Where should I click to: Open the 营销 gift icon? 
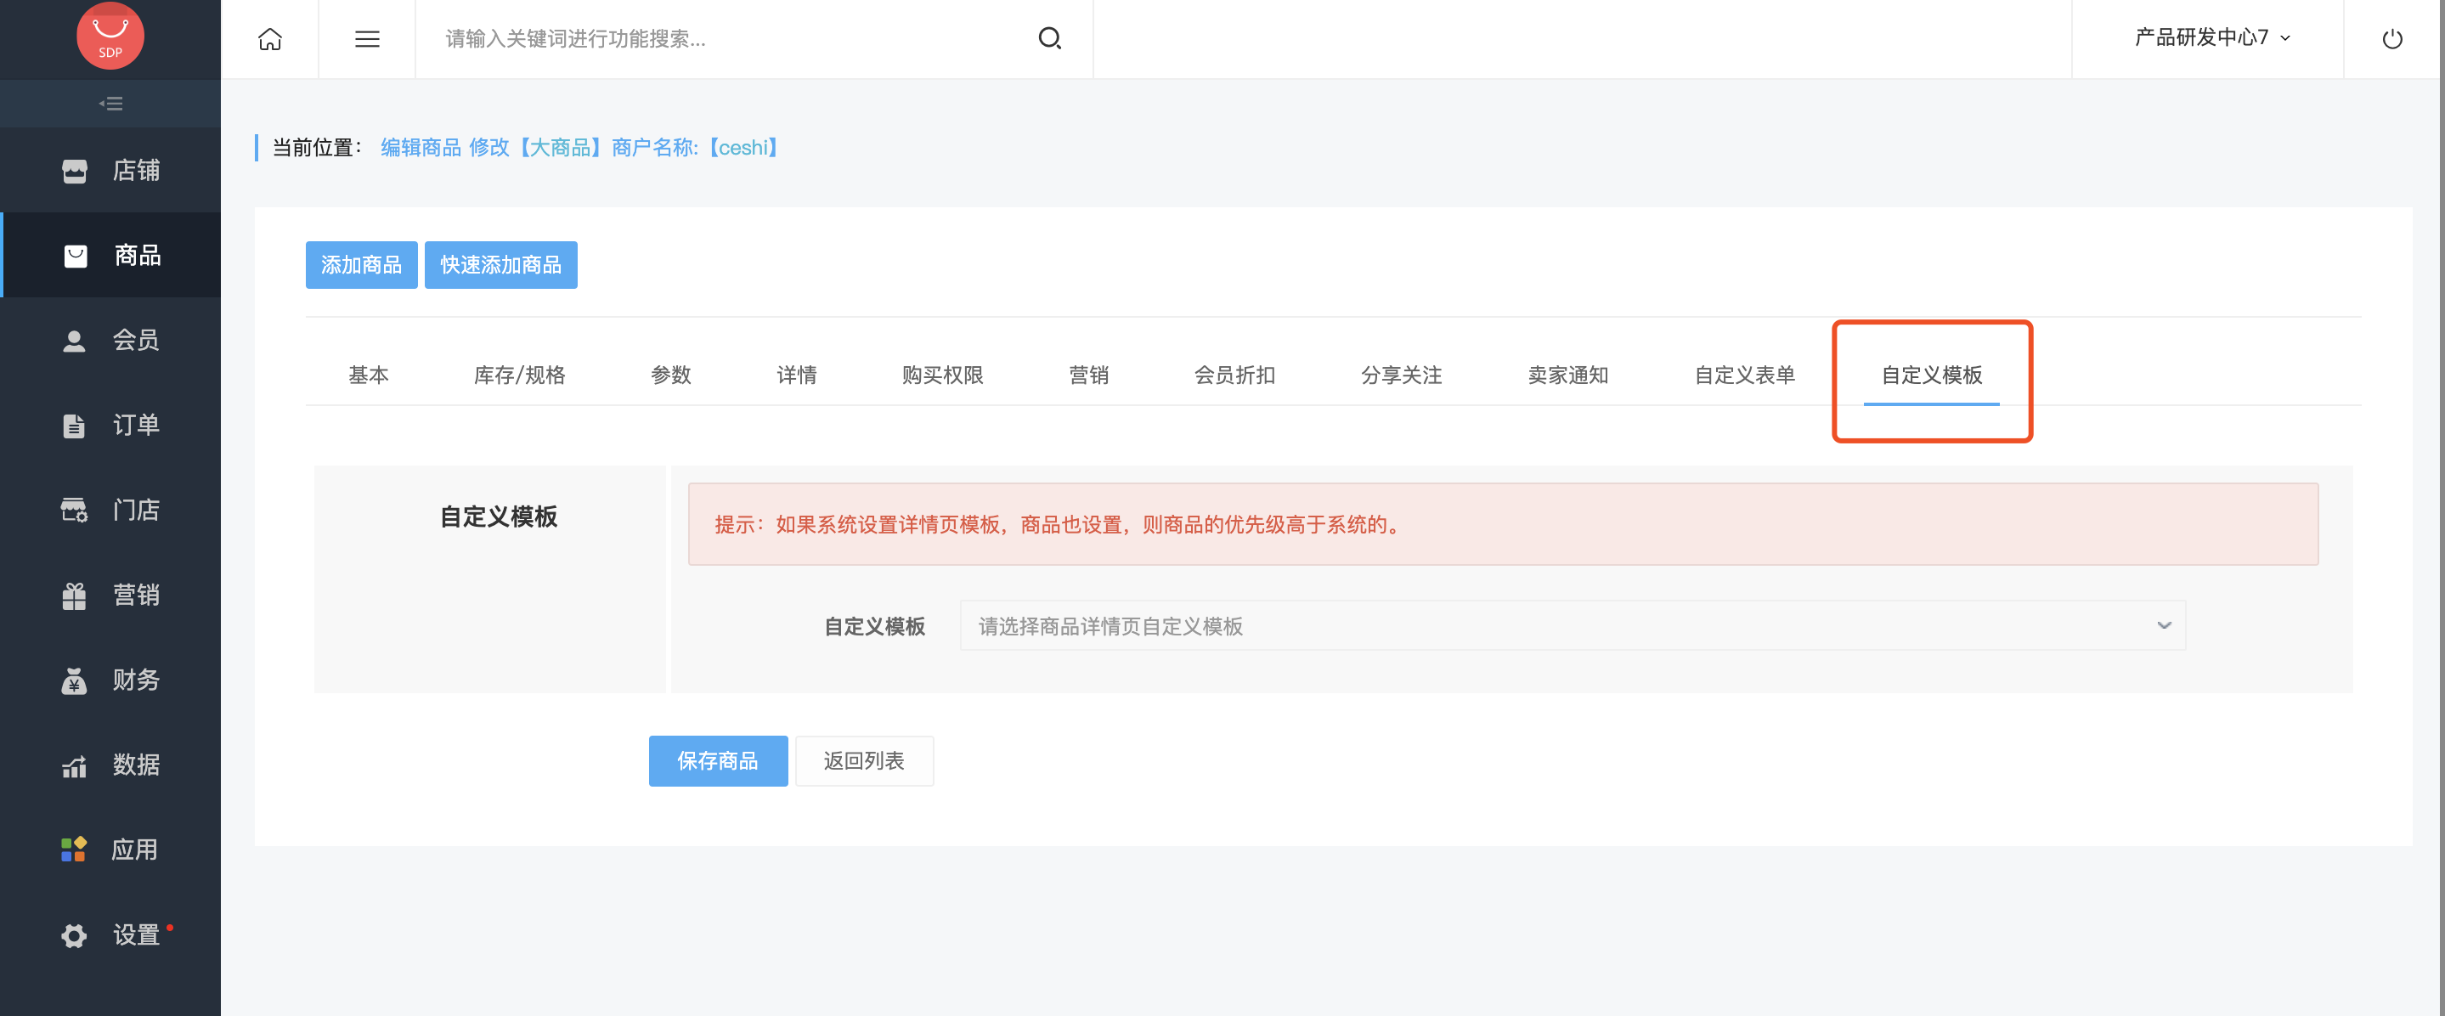[74, 595]
